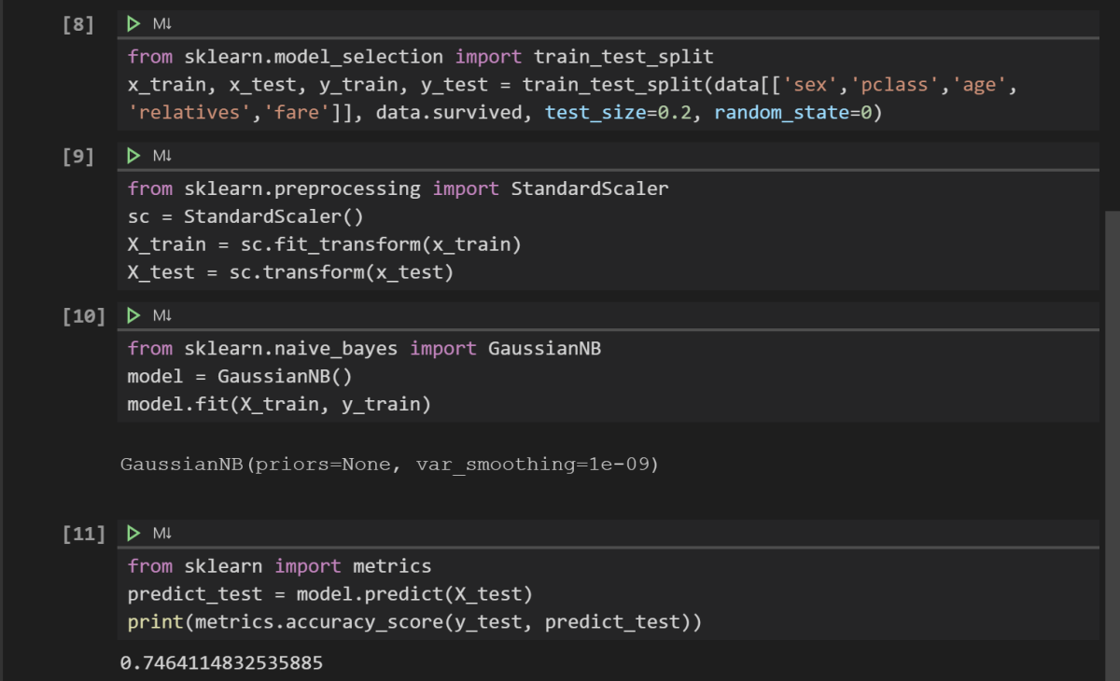1120x681 pixels.
Task: Select the execution count [11] label
Action: pos(83,533)
